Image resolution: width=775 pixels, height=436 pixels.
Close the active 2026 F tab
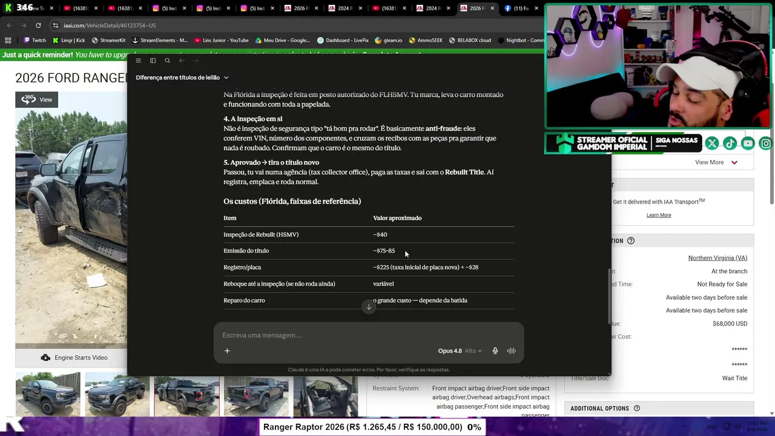[492, 8]
